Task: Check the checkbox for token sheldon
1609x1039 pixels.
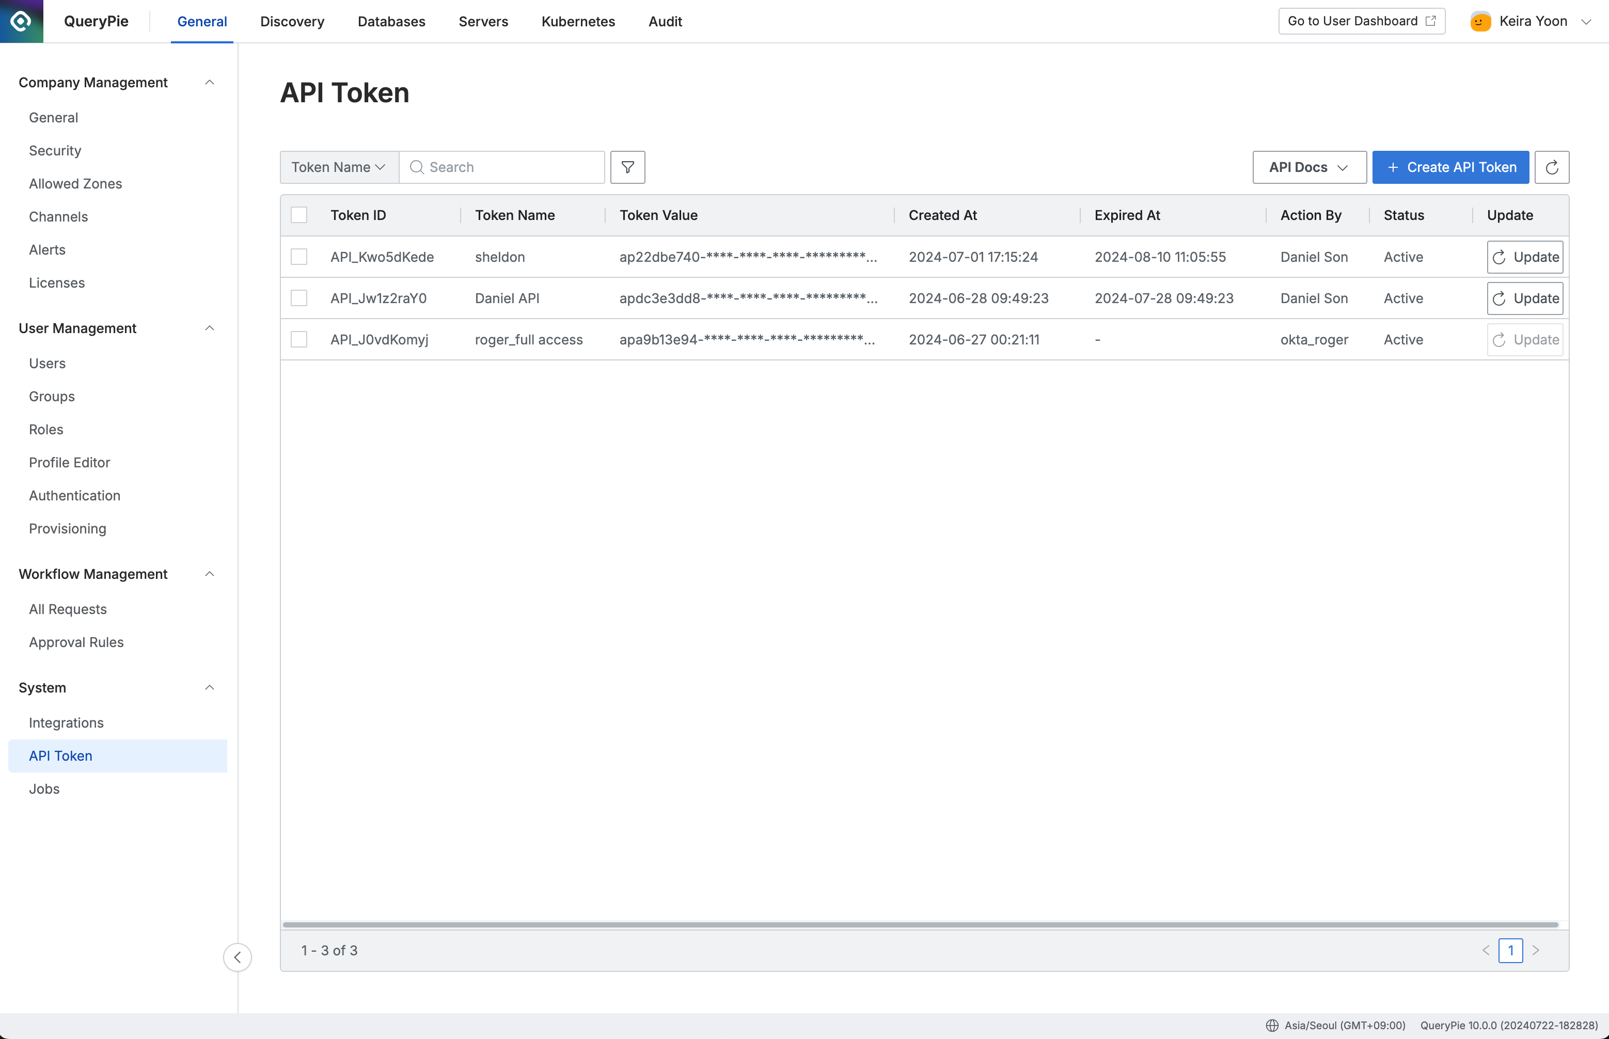Action: pyautogui.click(x=299, y=257)
